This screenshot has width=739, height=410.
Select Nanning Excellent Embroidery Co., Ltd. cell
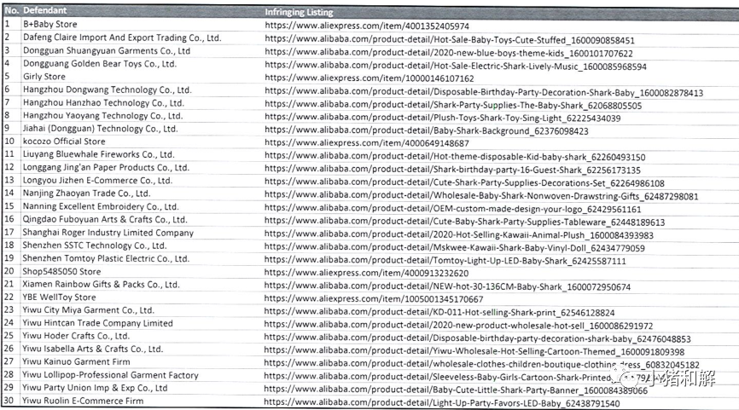coord(101,206)
